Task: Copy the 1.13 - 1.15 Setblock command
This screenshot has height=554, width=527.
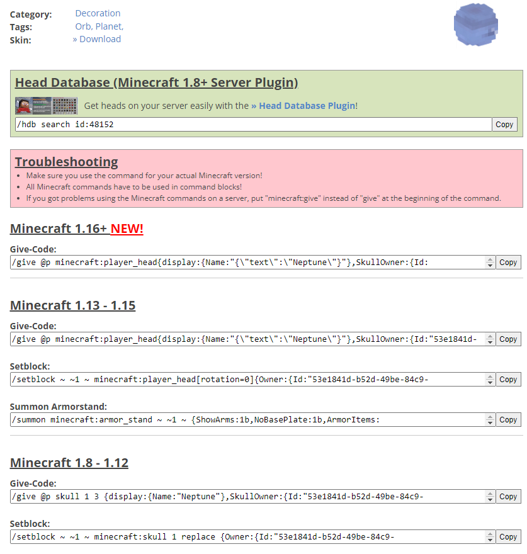Action: (508, 379)
